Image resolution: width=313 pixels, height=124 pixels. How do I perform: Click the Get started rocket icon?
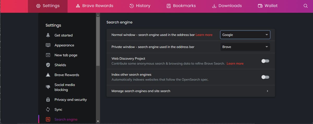[48, 35]
